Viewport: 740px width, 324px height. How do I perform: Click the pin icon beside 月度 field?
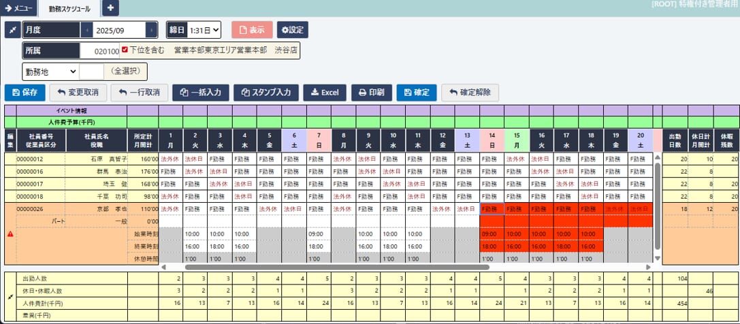point(13,30)
